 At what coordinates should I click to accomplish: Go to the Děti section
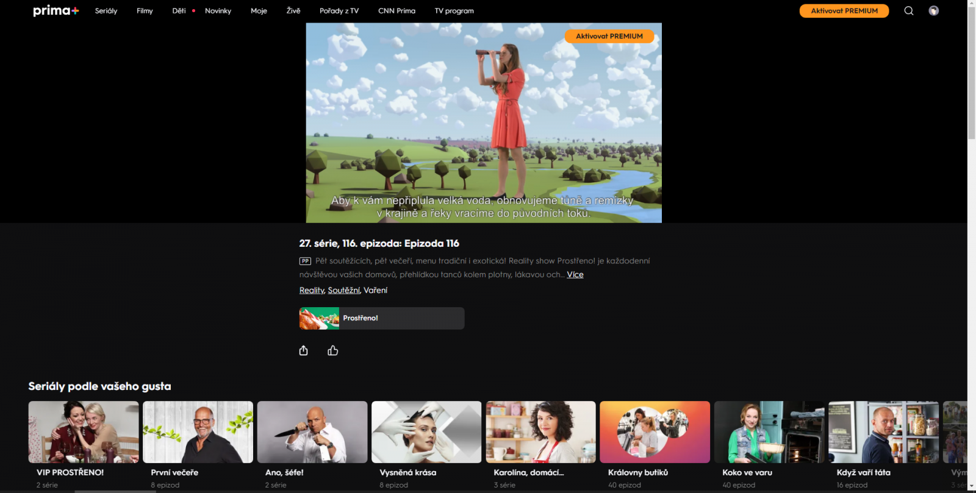point(179,11)
